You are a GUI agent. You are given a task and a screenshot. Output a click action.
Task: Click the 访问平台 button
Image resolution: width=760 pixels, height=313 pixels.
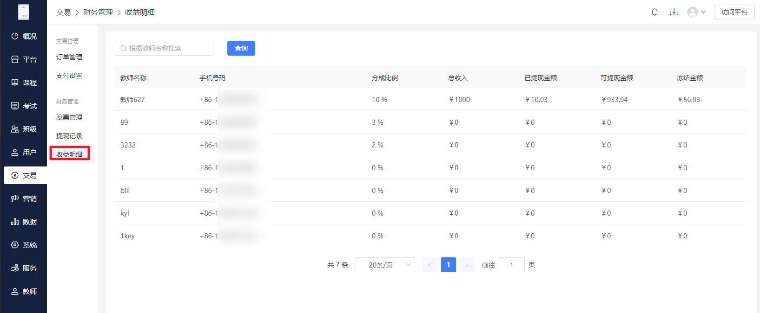coord(734,12)
